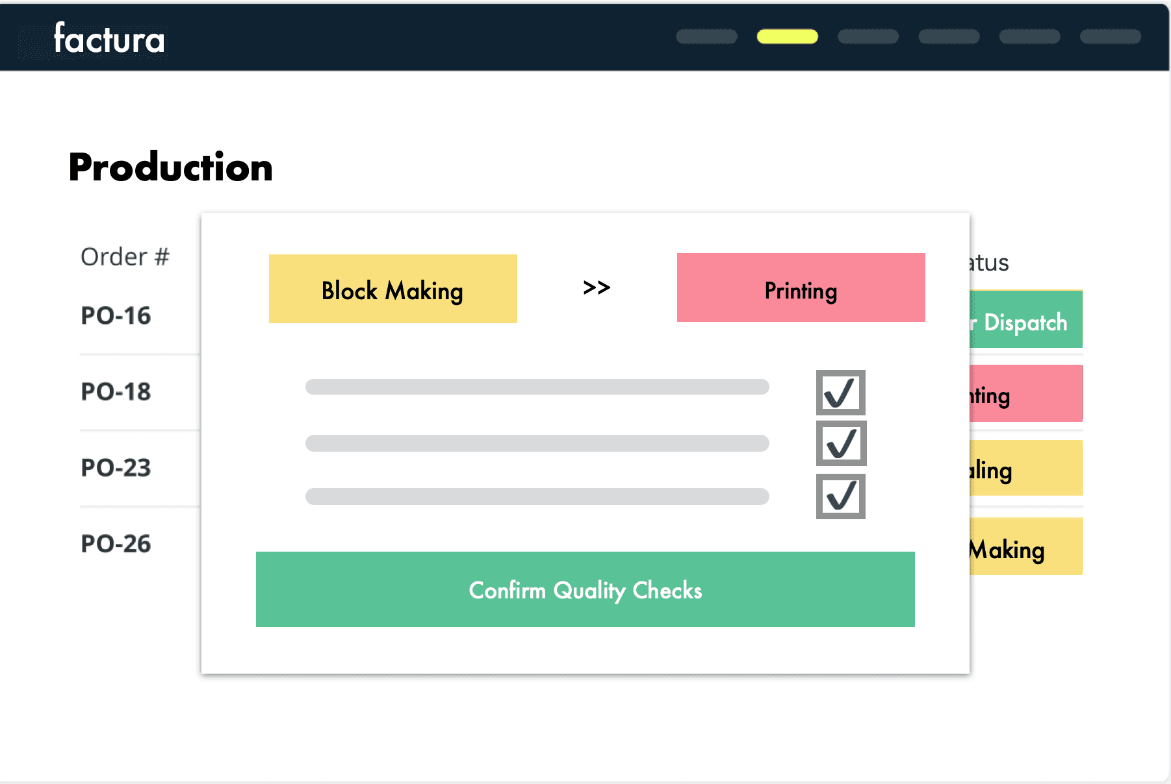Image resolution: width=1171 pixels, height=784 pixels.
Task: Toggle the third quality check checkbox
Action: coord(840,496)
